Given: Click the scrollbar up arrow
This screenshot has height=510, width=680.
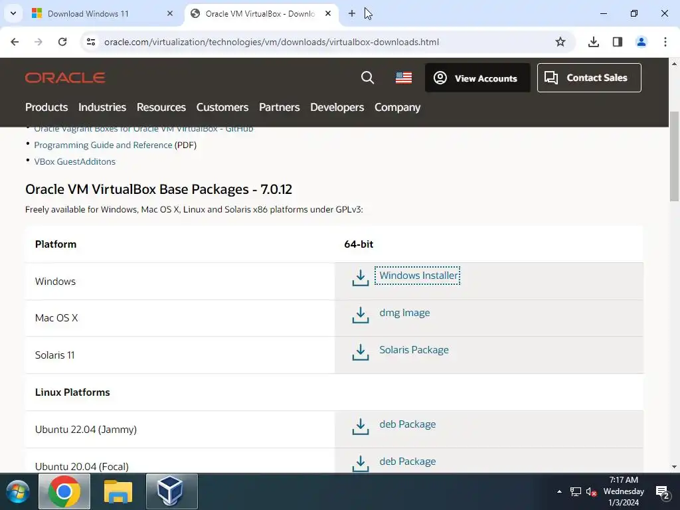Looking at the screenshot, I should coord(675,64).
